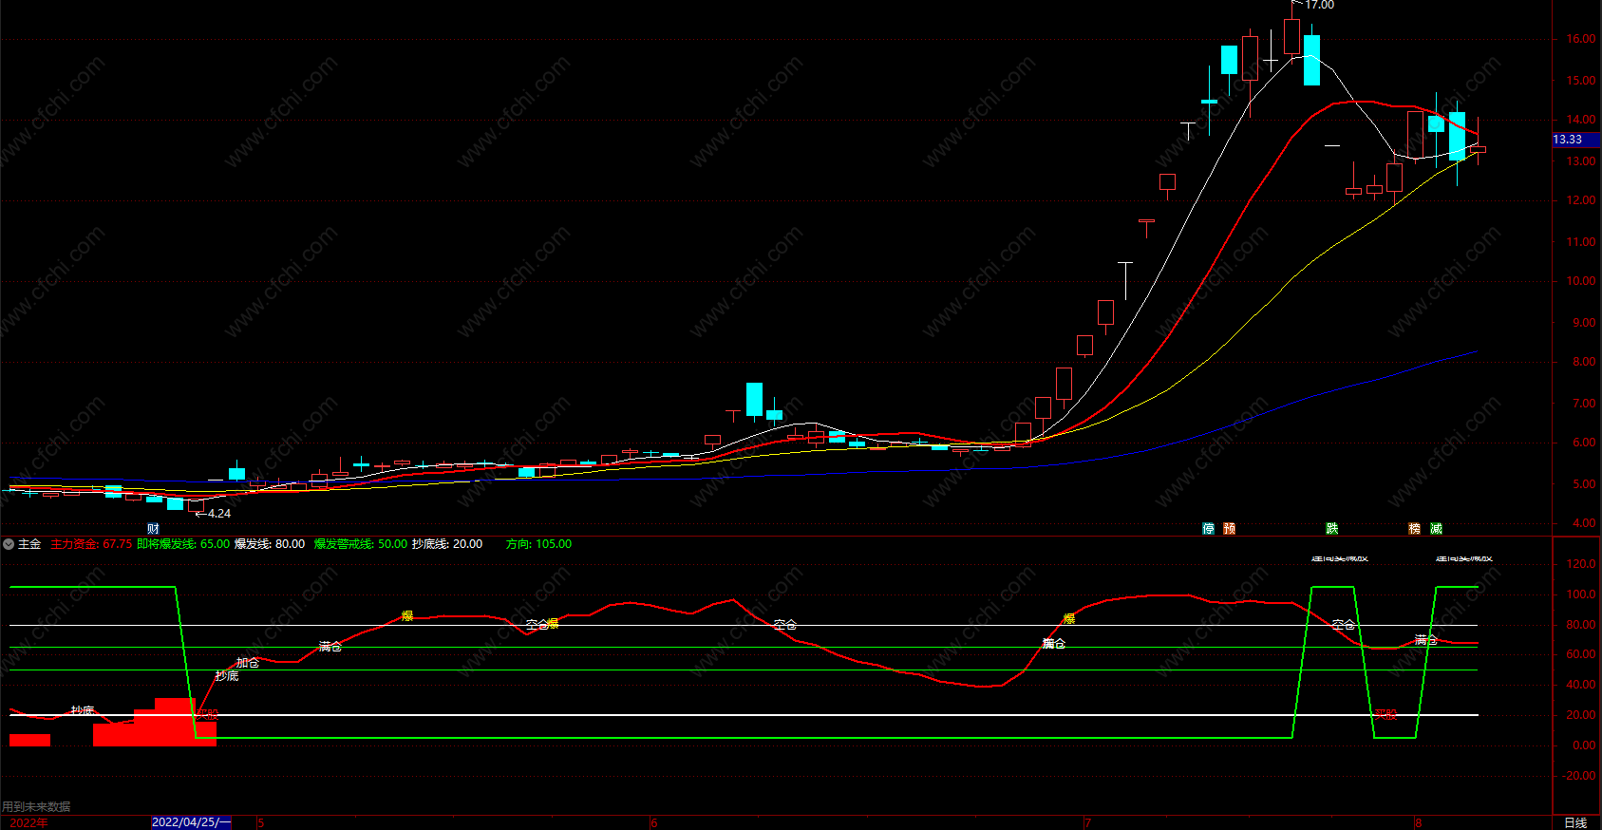Click the 抄底线: 20.00 readout

[x=447, y=544]
